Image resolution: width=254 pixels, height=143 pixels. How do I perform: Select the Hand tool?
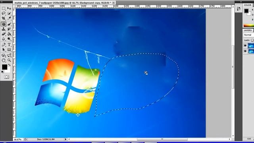(x=4, y=60)
